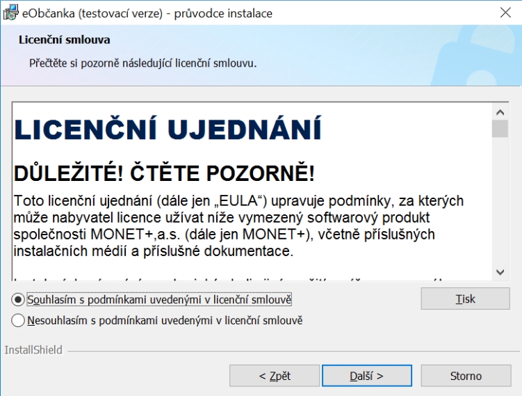The image size is (522, 396).
Task: Click the license text scrollbar thumb
Action: tap(500, 129)
